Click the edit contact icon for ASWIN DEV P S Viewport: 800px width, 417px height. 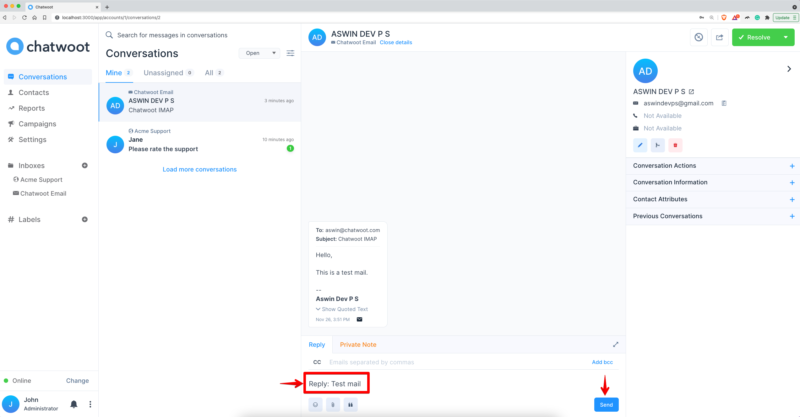(640, 145)
